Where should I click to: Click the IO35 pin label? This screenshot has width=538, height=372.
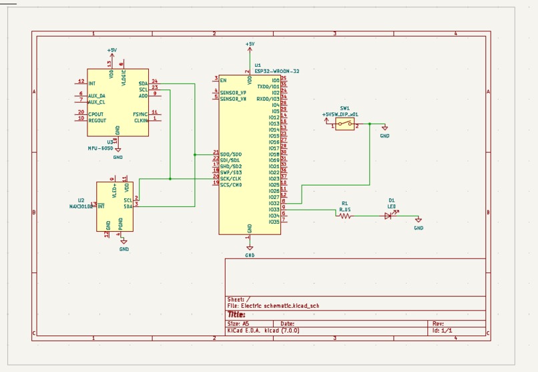pyautogui.click(x=274, y=222)
